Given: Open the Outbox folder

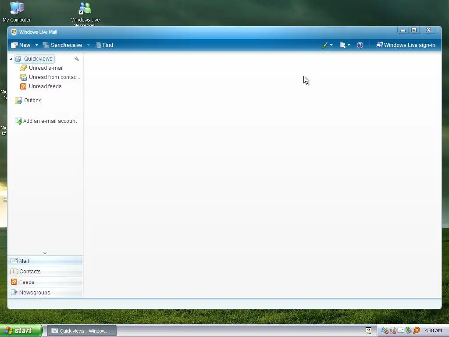Looking at the screenshot, I should click(x=28, y=100).
